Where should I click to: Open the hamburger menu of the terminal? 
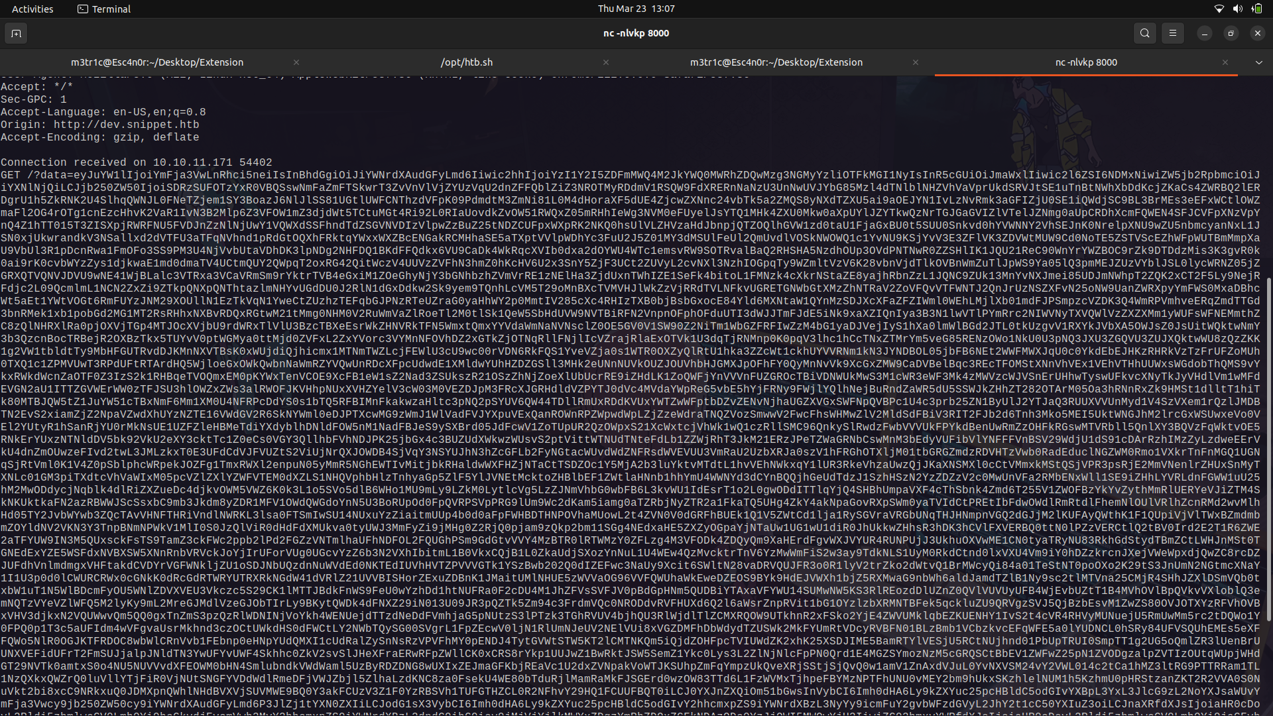(1172, 32)
